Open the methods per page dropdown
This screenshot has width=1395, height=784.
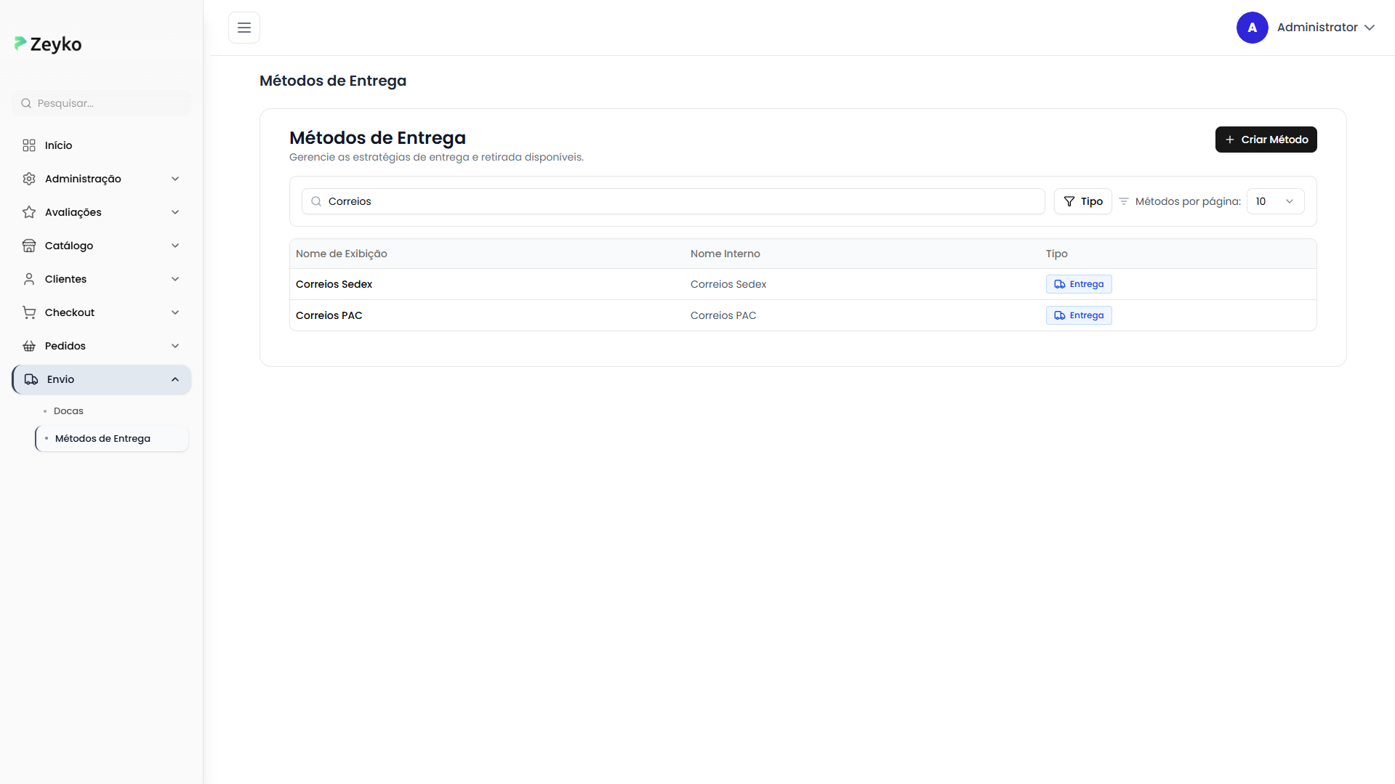(1275, 201)
